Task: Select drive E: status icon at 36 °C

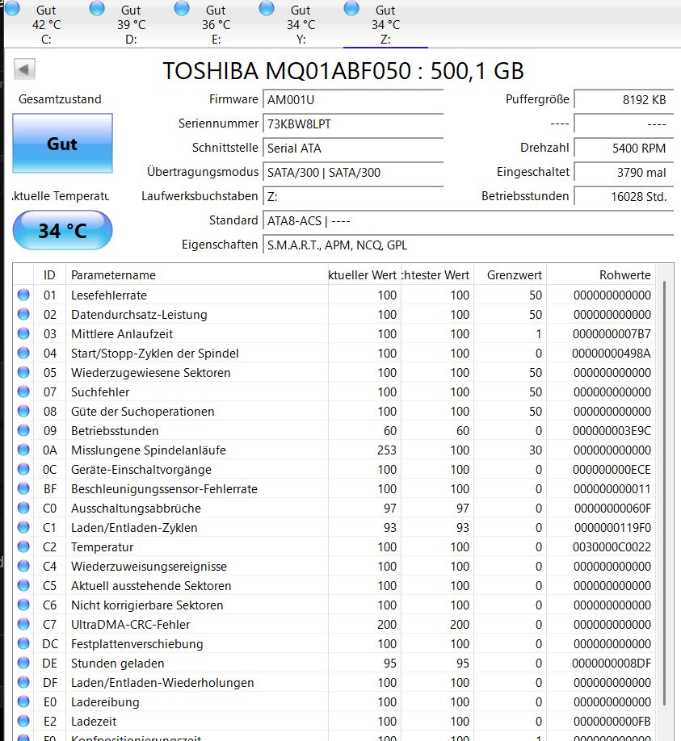Action: pyautogui.click(x=182, y=9)
